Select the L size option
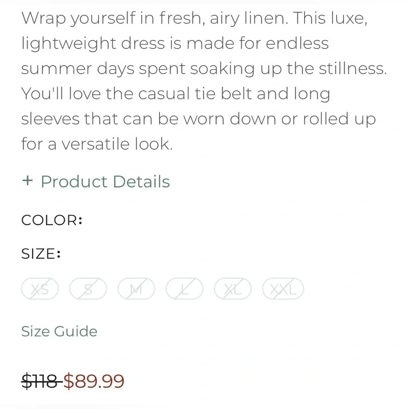 tap(184, 288)
